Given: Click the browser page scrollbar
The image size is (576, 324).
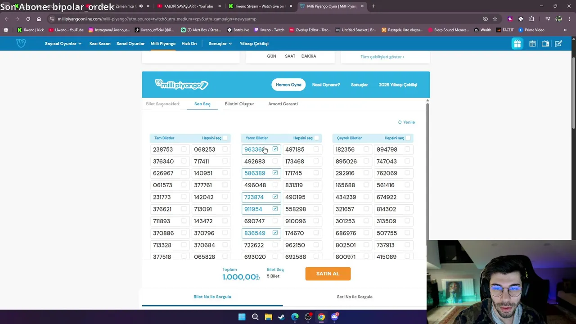Looking at the screenshot, I should click(x=573, y=92).
